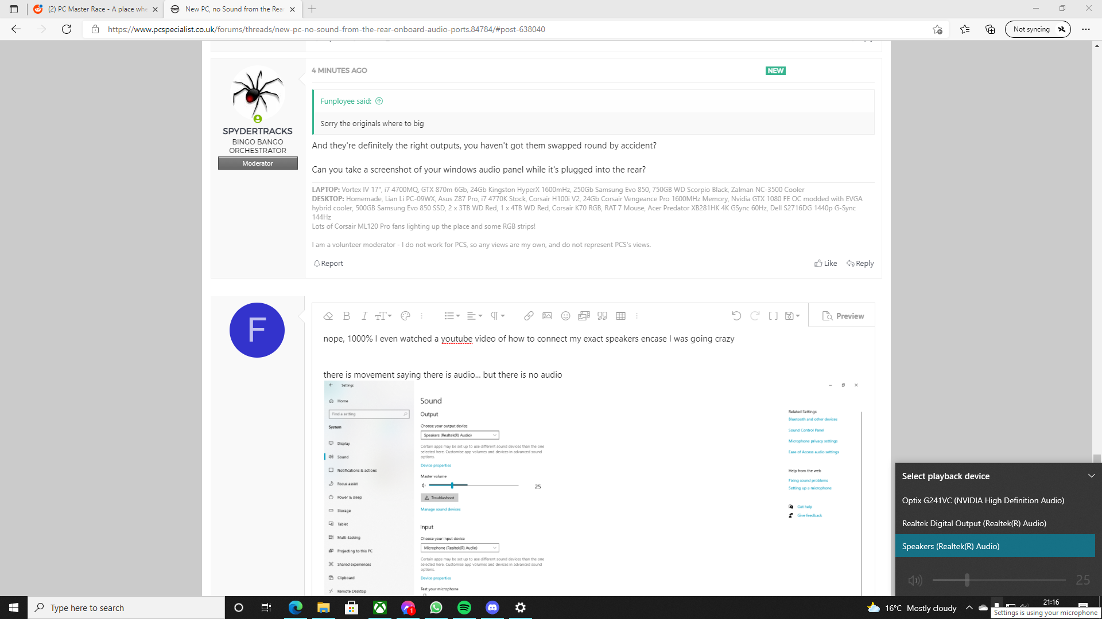Open Task View from the taskbar
Viewport: 1102px width, 619px height.
(266, 608)
